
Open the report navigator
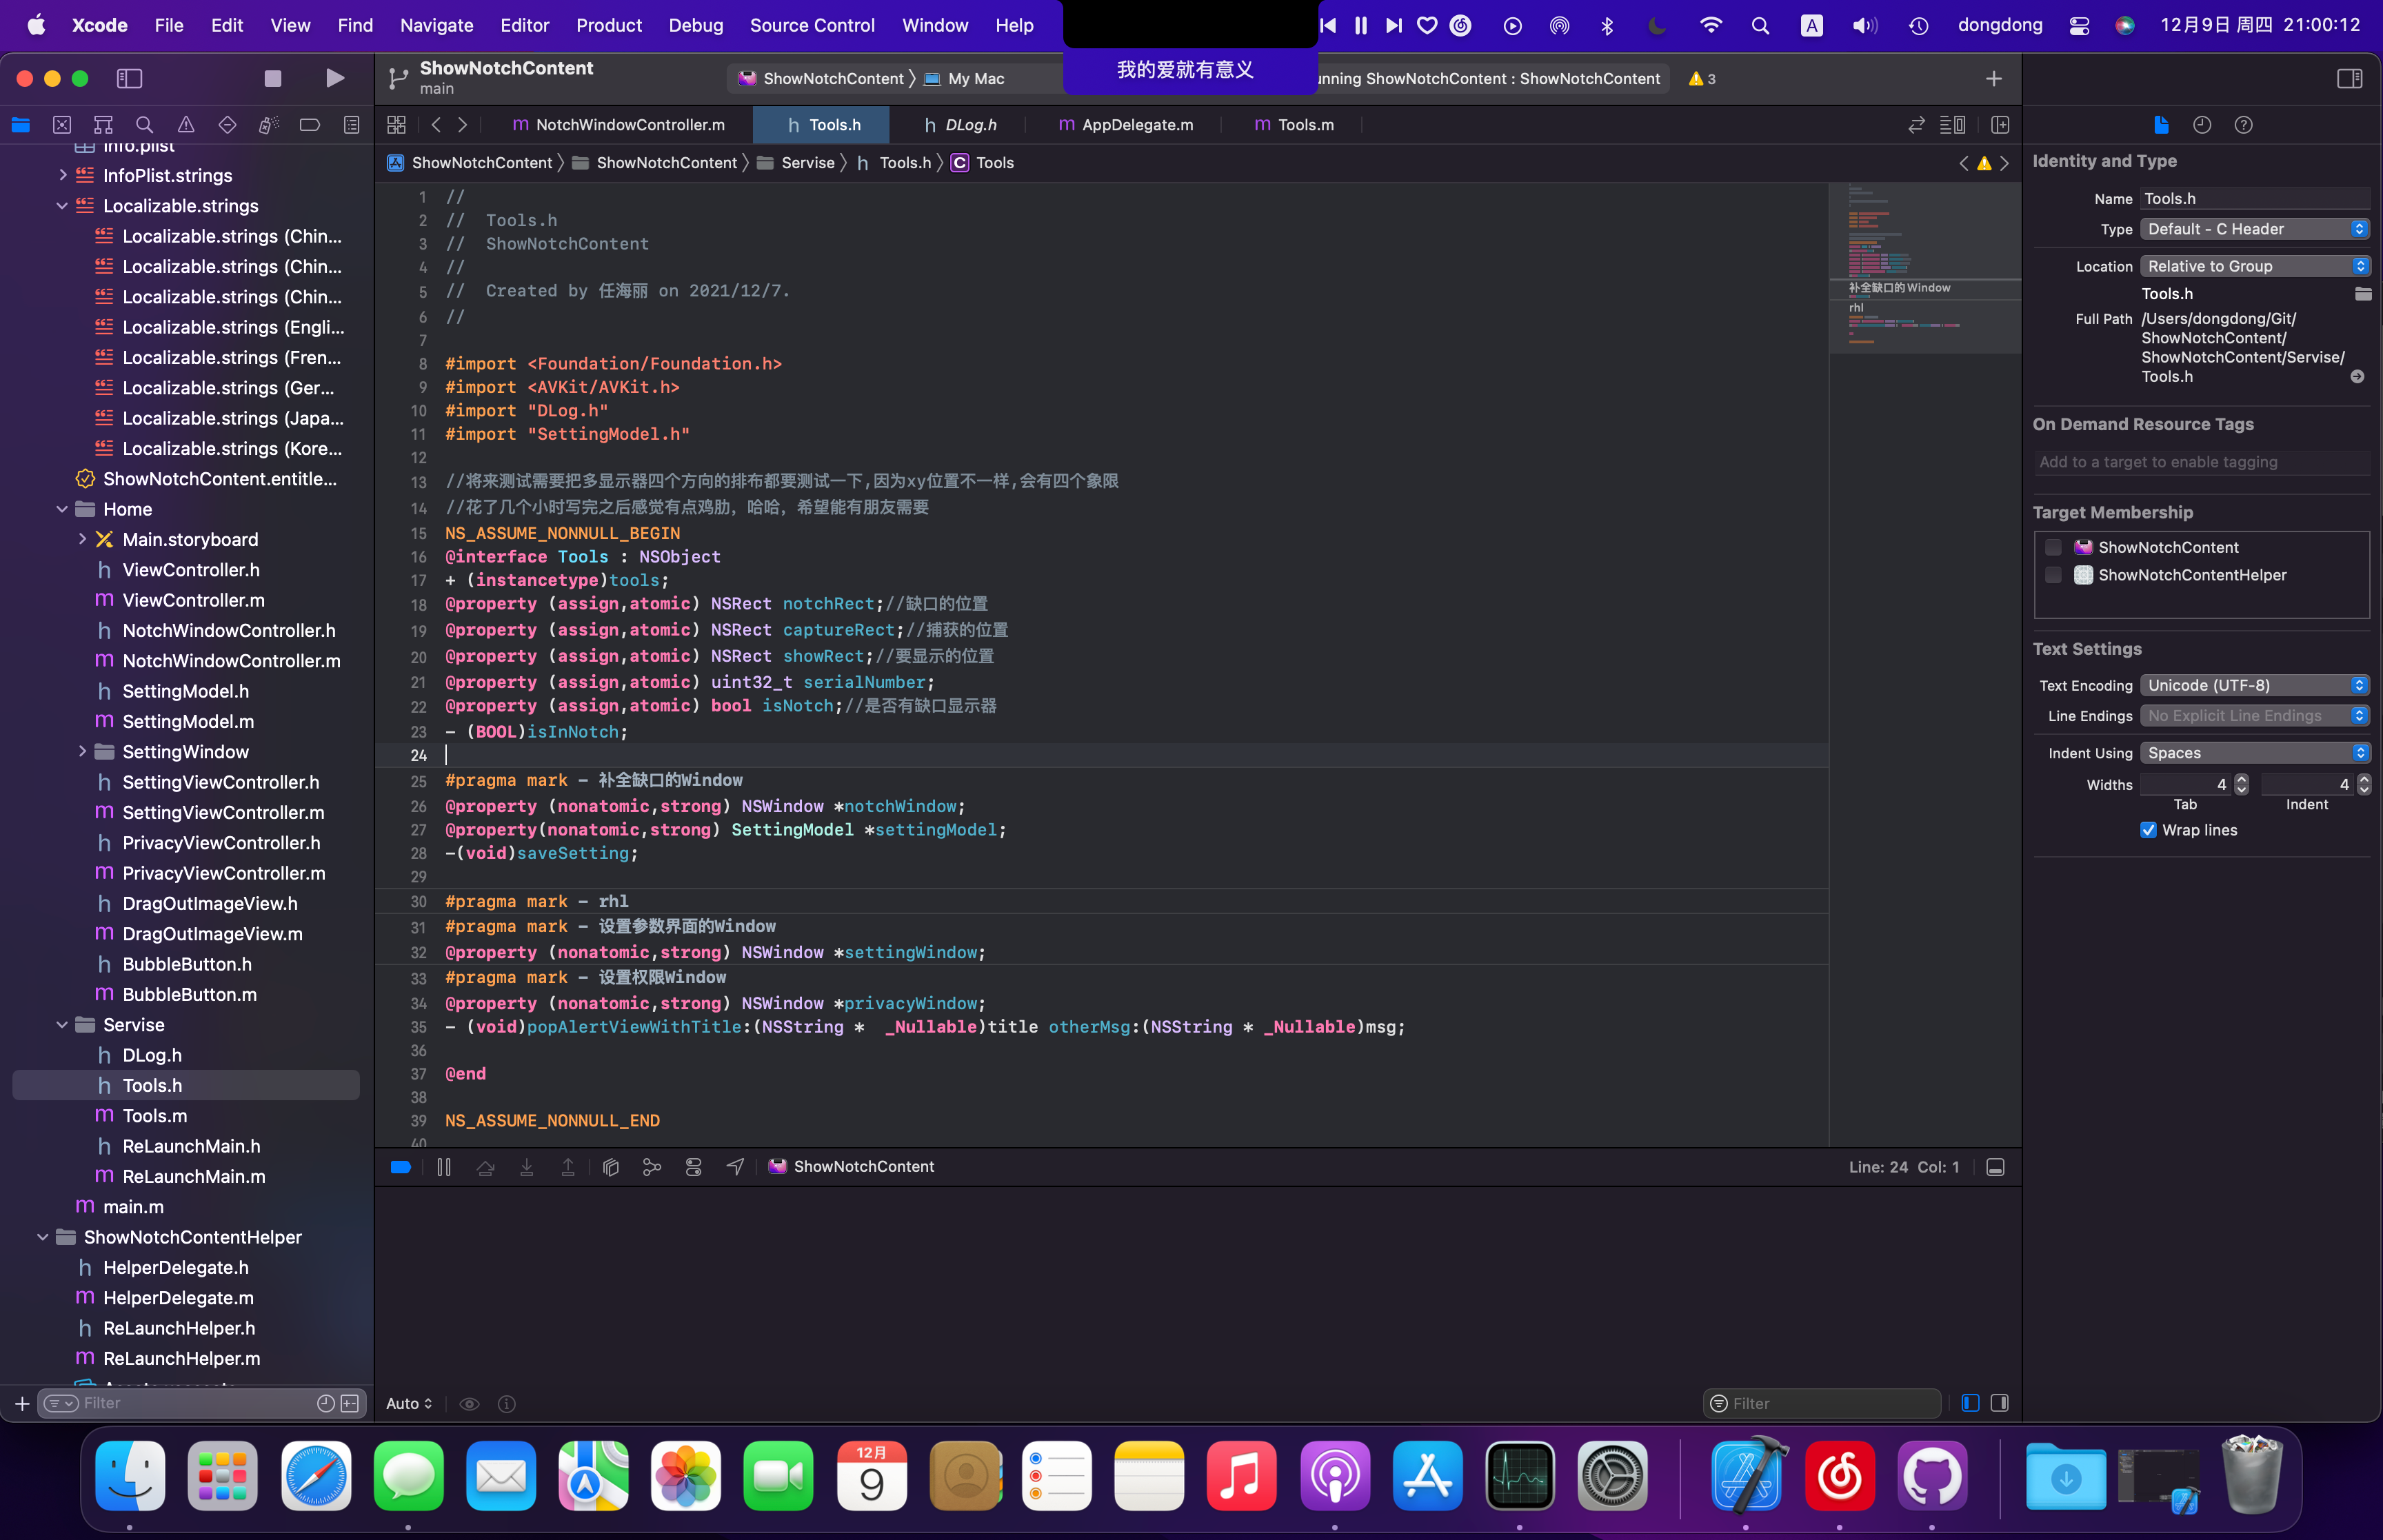click(x=351, y=125)
